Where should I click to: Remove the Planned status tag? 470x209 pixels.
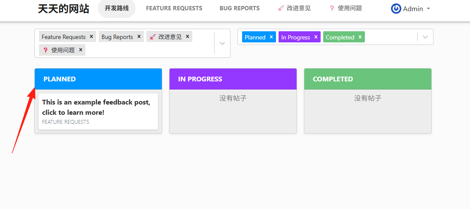coord(271,37)
